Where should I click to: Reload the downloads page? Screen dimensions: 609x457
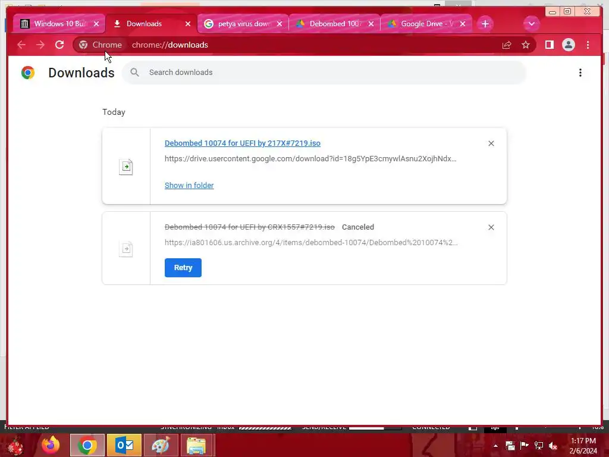click(59, 45)
